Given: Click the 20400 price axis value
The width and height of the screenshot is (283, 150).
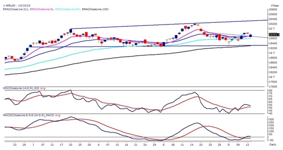Looking at the screenshot, I should (273, 19).
